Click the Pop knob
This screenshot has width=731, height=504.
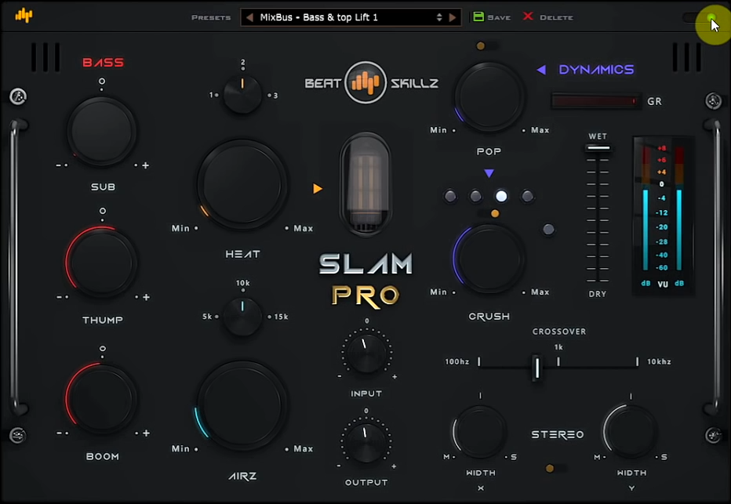pos(489,97)
